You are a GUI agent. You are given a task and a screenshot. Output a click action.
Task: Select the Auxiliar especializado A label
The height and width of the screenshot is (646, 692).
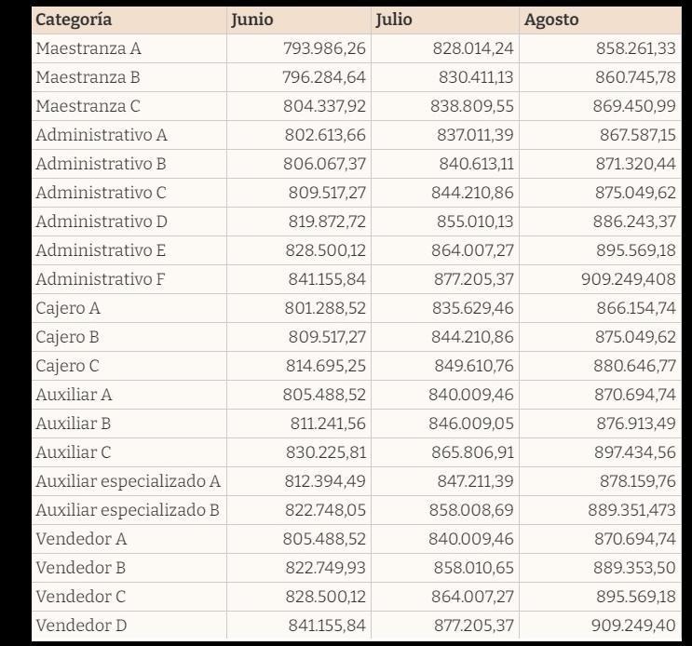pyautogui.click(x=128, y=480)
